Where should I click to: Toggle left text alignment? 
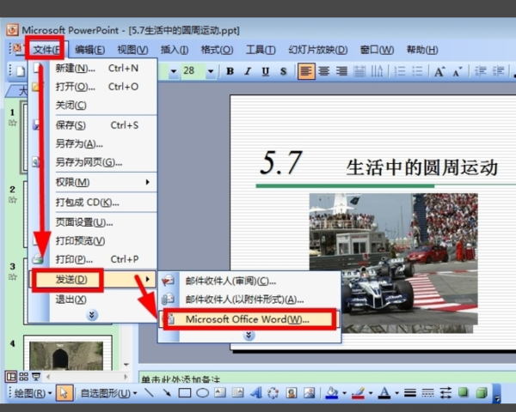point(306,71)
